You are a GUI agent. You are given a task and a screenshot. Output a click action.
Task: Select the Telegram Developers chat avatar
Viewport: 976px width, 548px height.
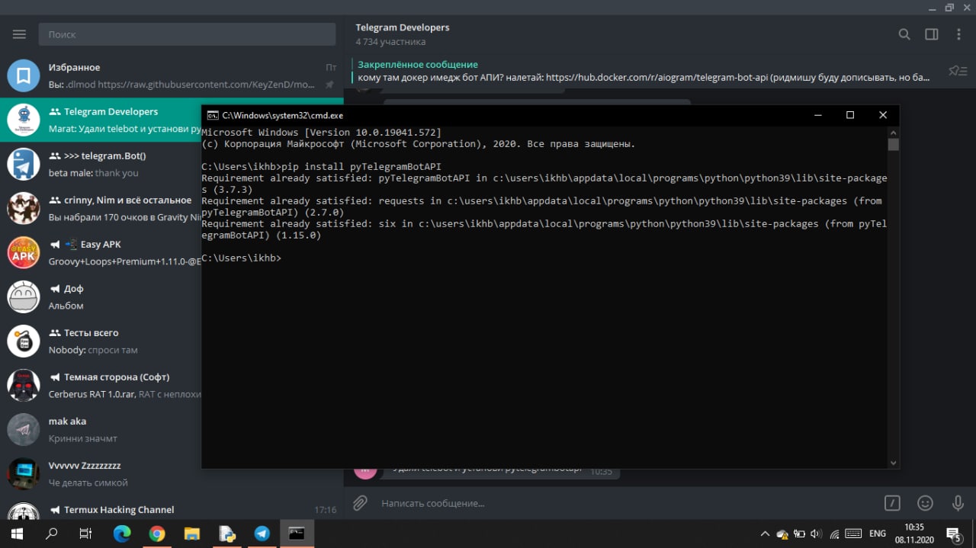24,120
